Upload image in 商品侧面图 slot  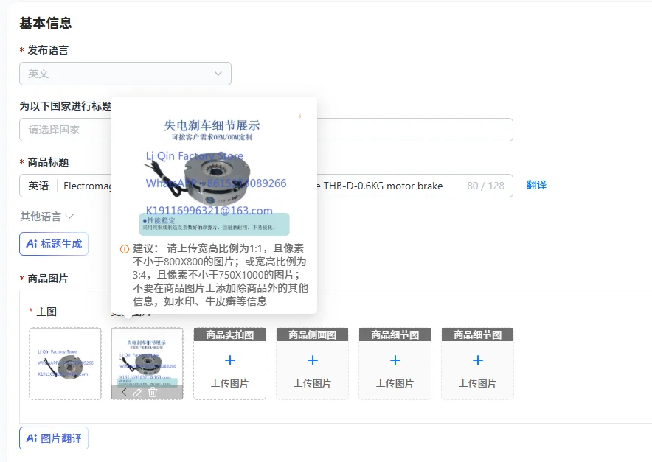[x=312, y=363]
